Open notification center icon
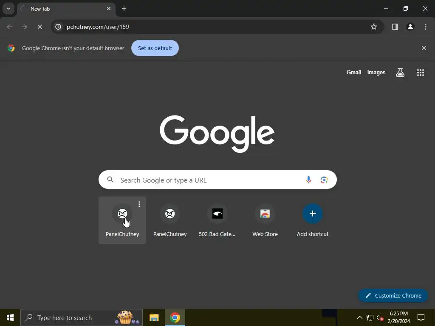 tap(421, 318)
